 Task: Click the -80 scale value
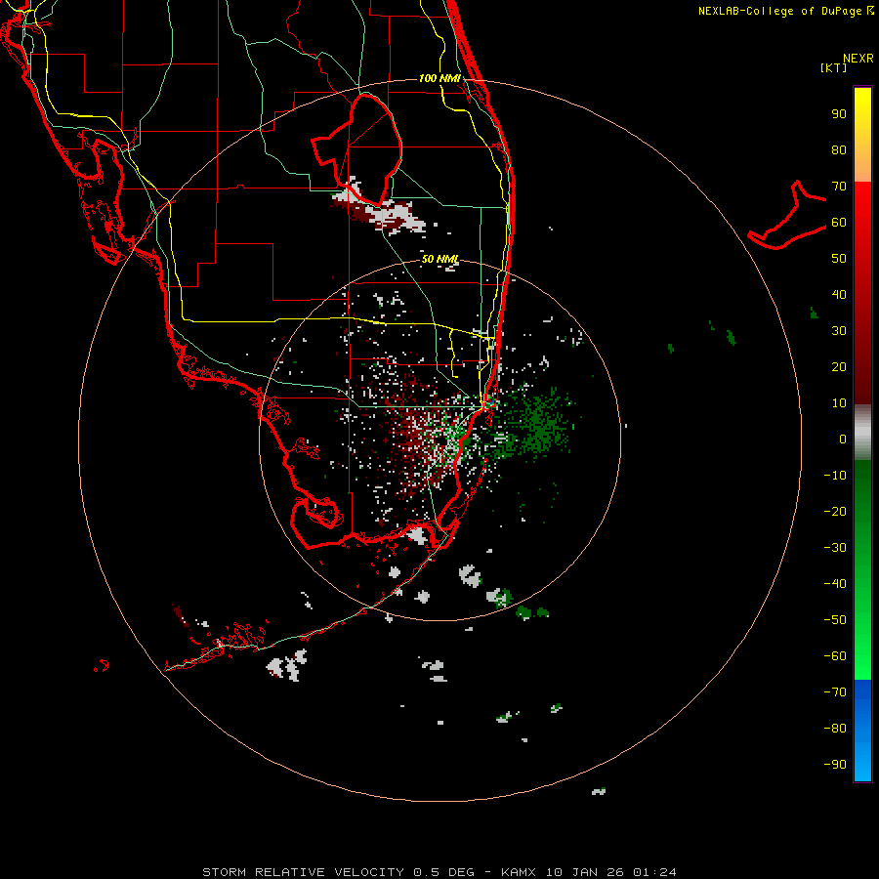(835, 729)
